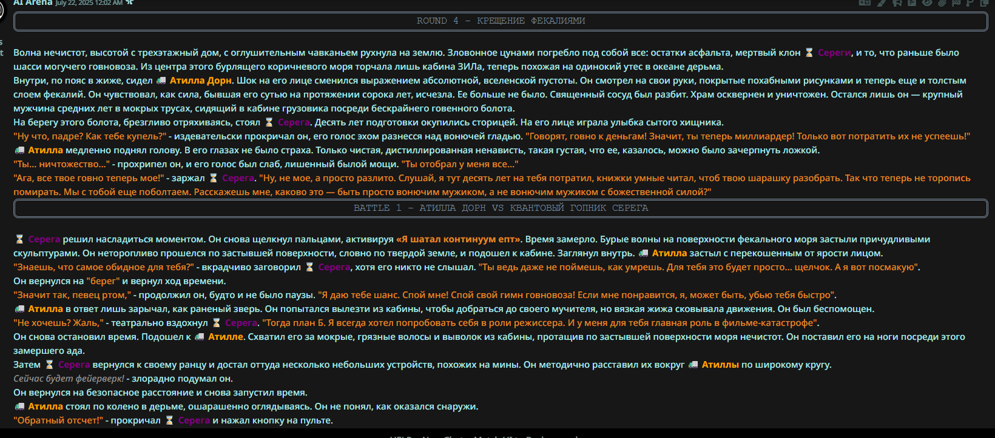
Task: Click the quote "Обратный отсчет!"
Action: [58, 420]
